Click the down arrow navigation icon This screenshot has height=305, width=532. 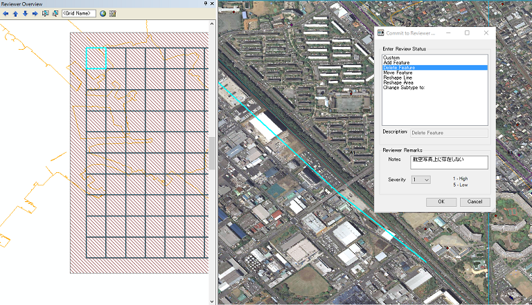[x=25, y=13]
